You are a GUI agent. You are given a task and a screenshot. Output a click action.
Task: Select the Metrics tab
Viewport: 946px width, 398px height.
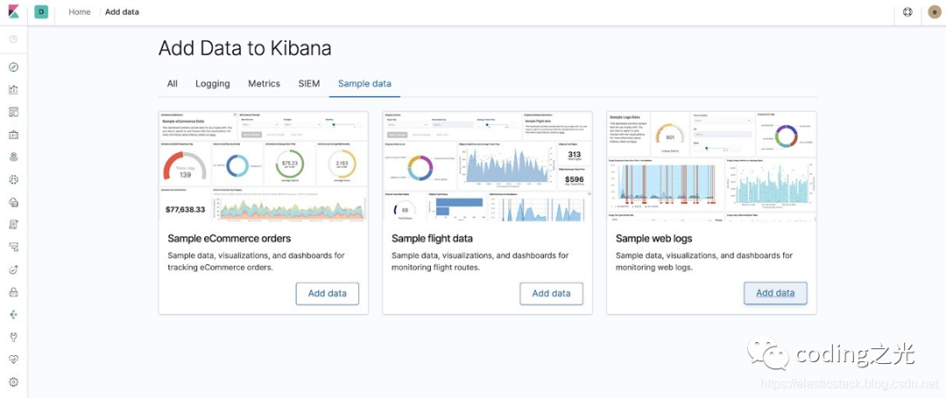[264, 84]
